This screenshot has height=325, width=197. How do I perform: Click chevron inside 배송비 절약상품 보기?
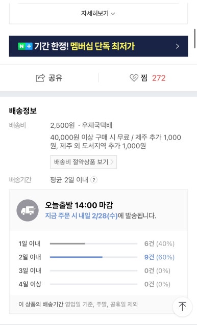pyautogui.click(x=112, y=162)
